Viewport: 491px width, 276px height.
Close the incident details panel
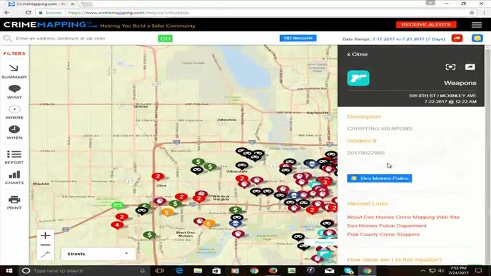[x=357, y=54]
